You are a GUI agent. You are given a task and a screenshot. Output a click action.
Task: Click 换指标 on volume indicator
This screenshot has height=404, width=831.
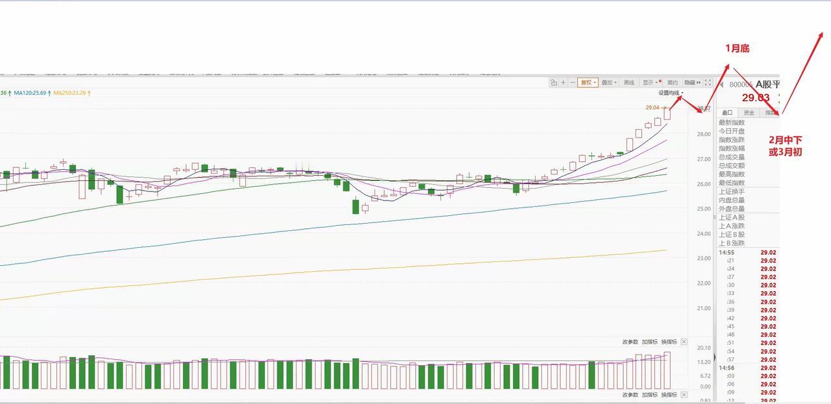(x=669, y=342)
